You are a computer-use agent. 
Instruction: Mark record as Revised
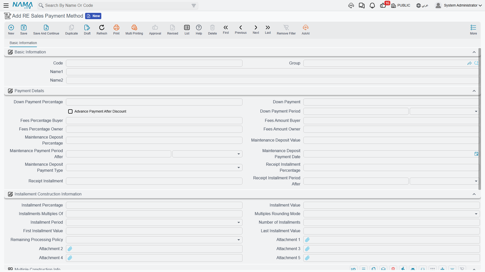173,30
